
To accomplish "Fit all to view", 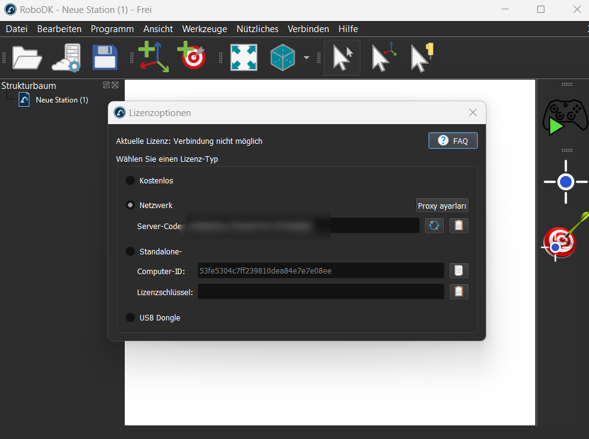I will tap(244, 57).
